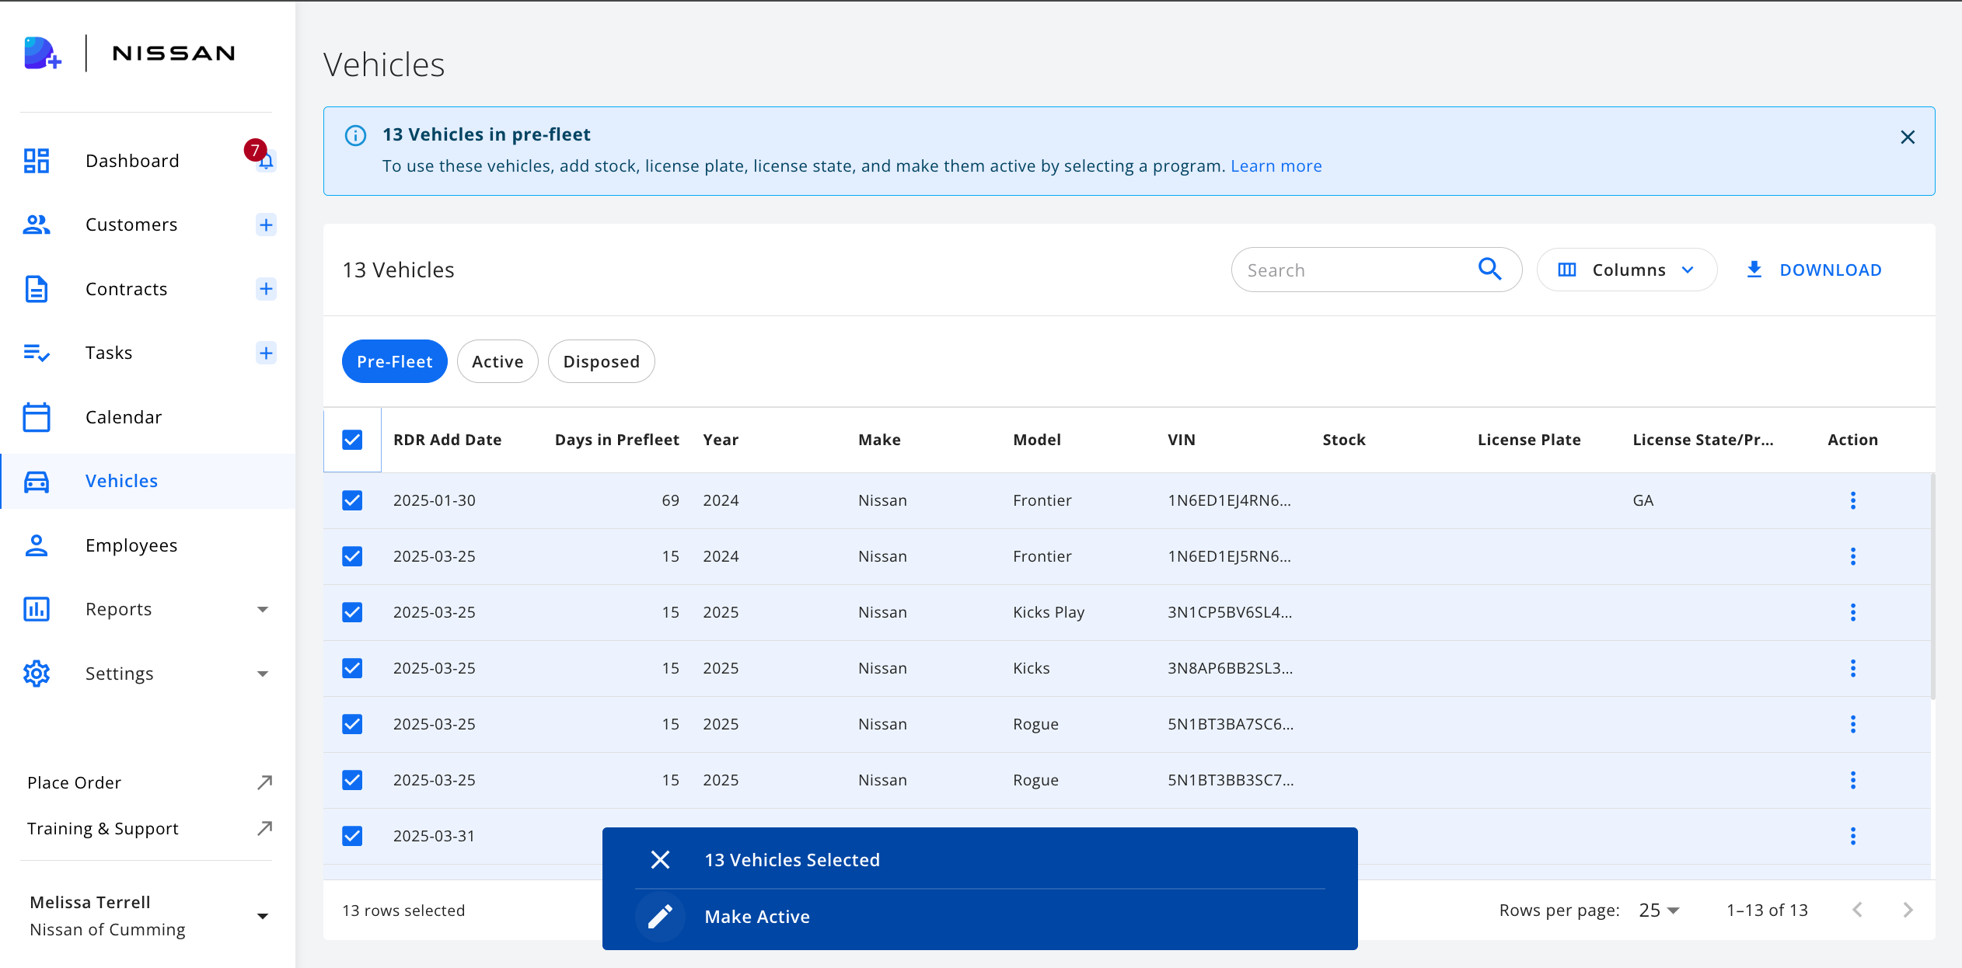Open the Melissa Terrell account dropdown

263,917
